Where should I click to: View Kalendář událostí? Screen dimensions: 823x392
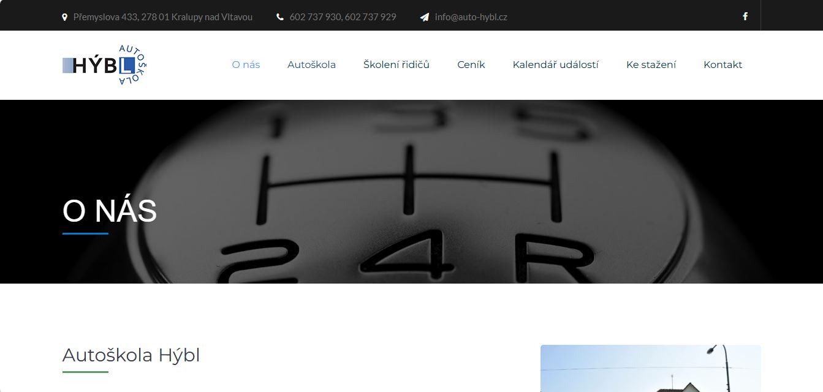[555, 65]
